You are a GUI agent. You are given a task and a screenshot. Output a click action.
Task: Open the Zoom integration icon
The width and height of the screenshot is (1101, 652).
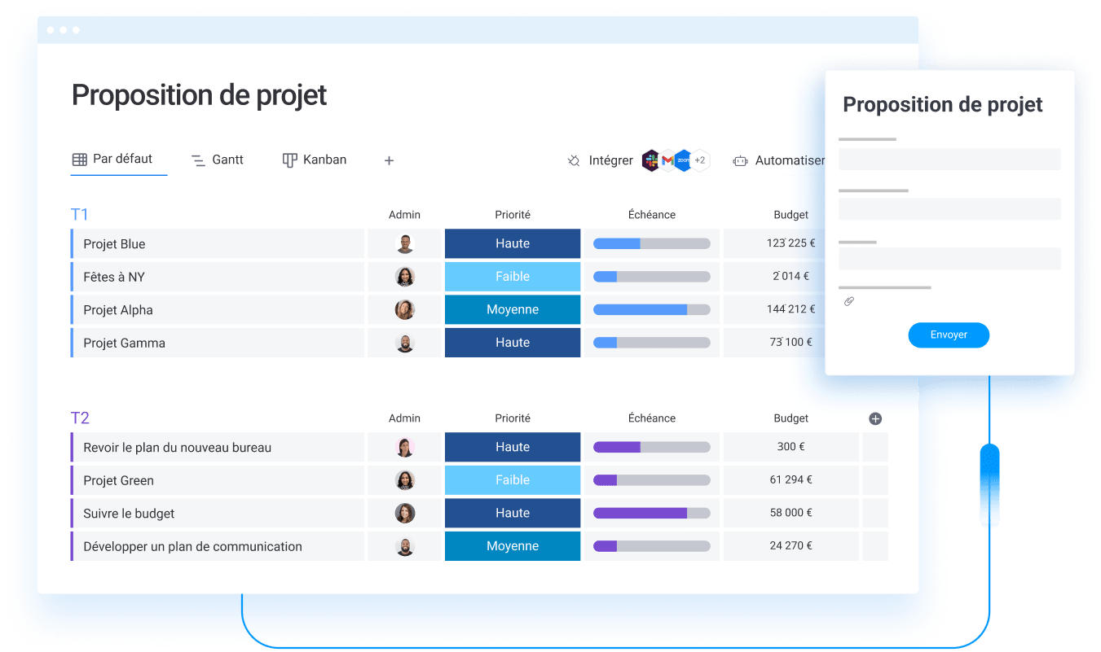[x=683, y=160]
